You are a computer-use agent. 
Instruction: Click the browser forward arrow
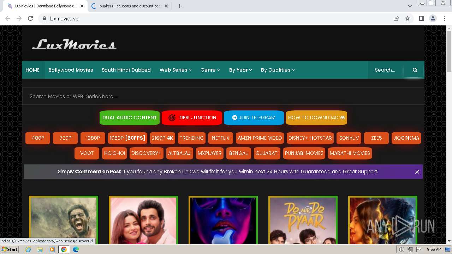point(19,18)
